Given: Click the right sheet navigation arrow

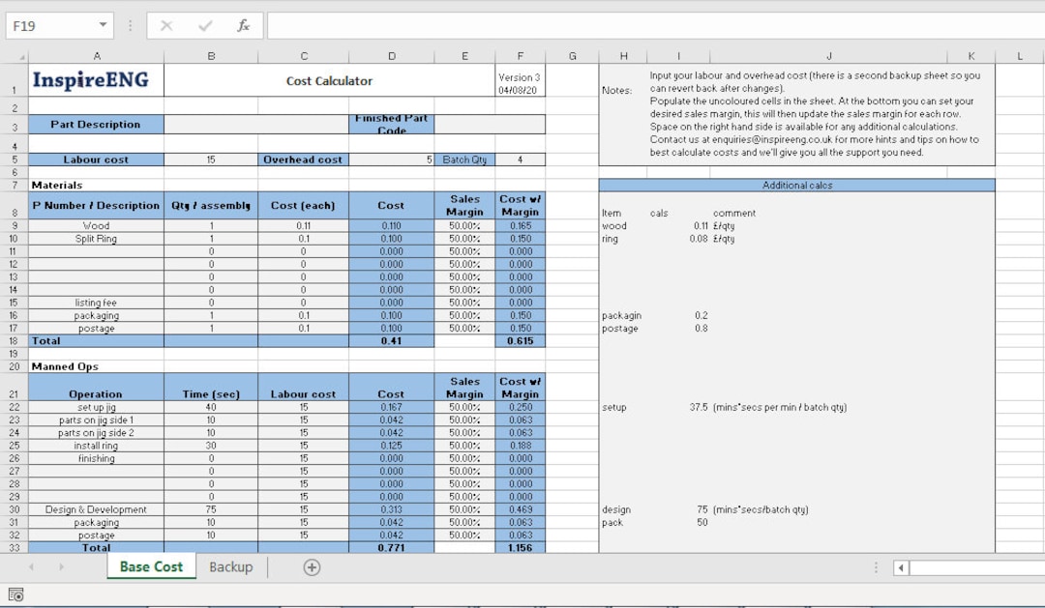Looking at the screenshot, I should click(60, 567).
